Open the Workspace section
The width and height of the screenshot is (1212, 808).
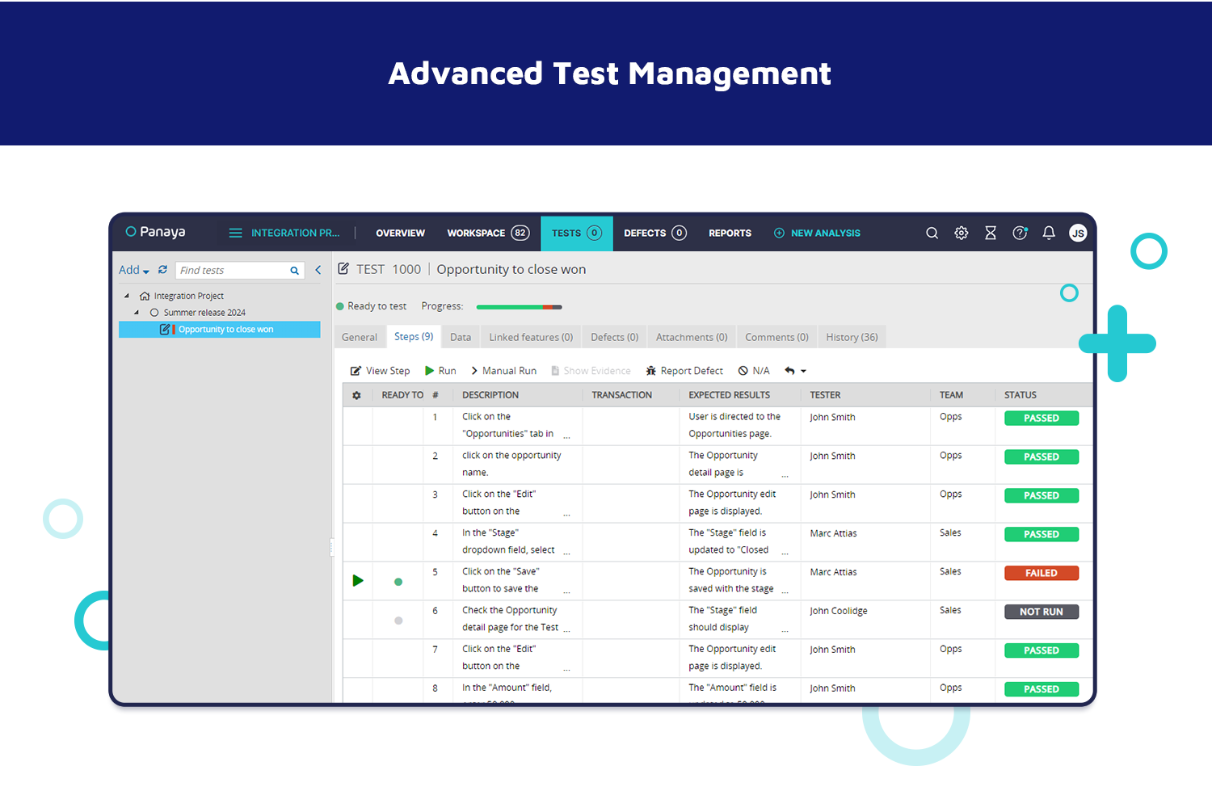(x=488, y=233)
